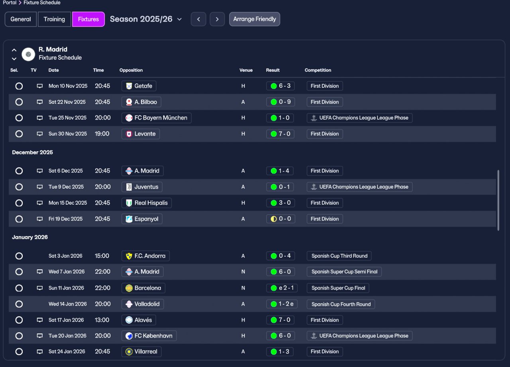Click the Valladolid club crest
510x367 pixels.
tap(129, 304)
